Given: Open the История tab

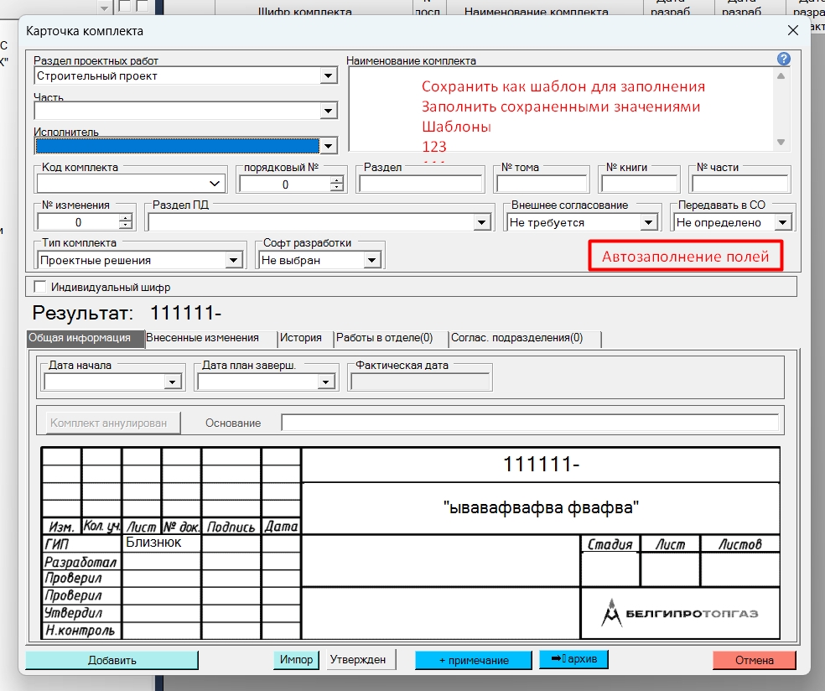Looking at the screenshot, I should click(x=301, y=338).
